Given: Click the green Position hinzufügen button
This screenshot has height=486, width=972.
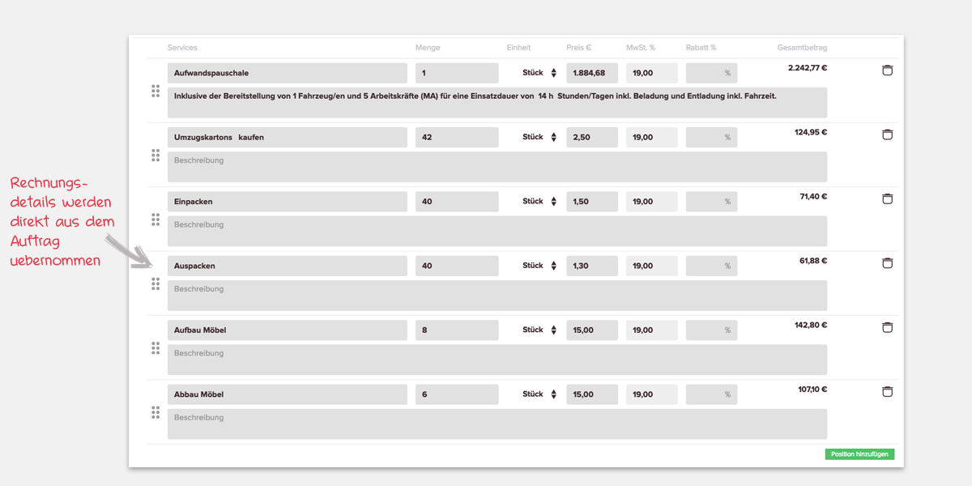Looking at the screenshot, I should (859, 454).
